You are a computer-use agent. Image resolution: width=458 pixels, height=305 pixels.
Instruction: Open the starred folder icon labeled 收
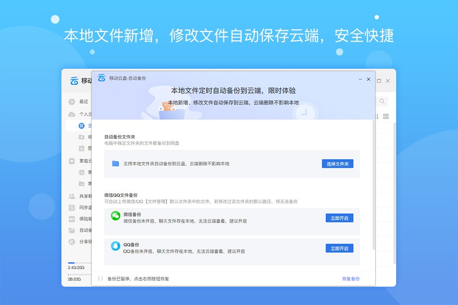tap(82, 137)
